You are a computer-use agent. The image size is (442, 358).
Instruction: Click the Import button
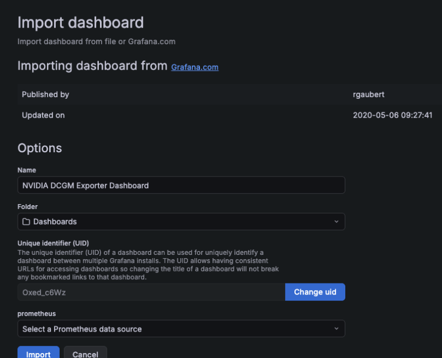tap(38, 353)
